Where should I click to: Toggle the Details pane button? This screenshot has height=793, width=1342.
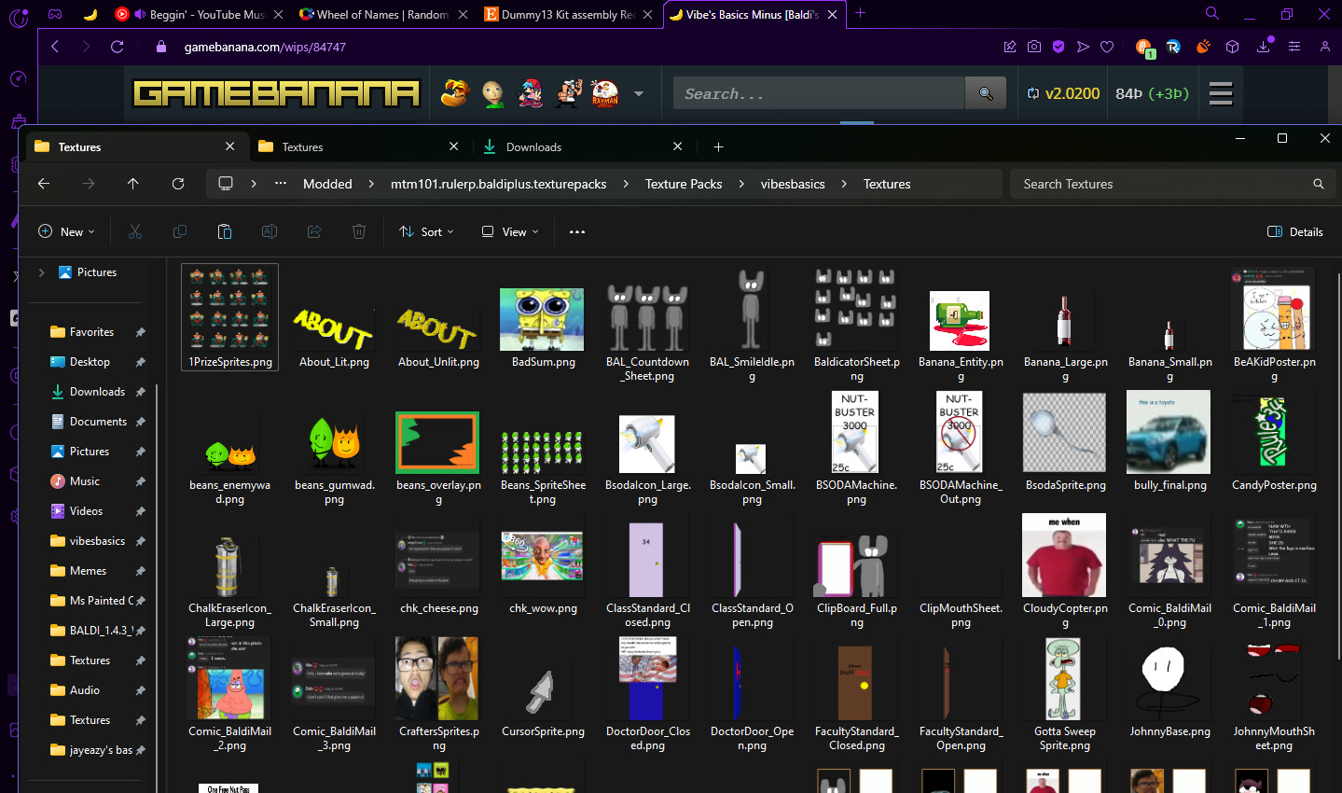pyautogui.click(x=1295, y=231)
